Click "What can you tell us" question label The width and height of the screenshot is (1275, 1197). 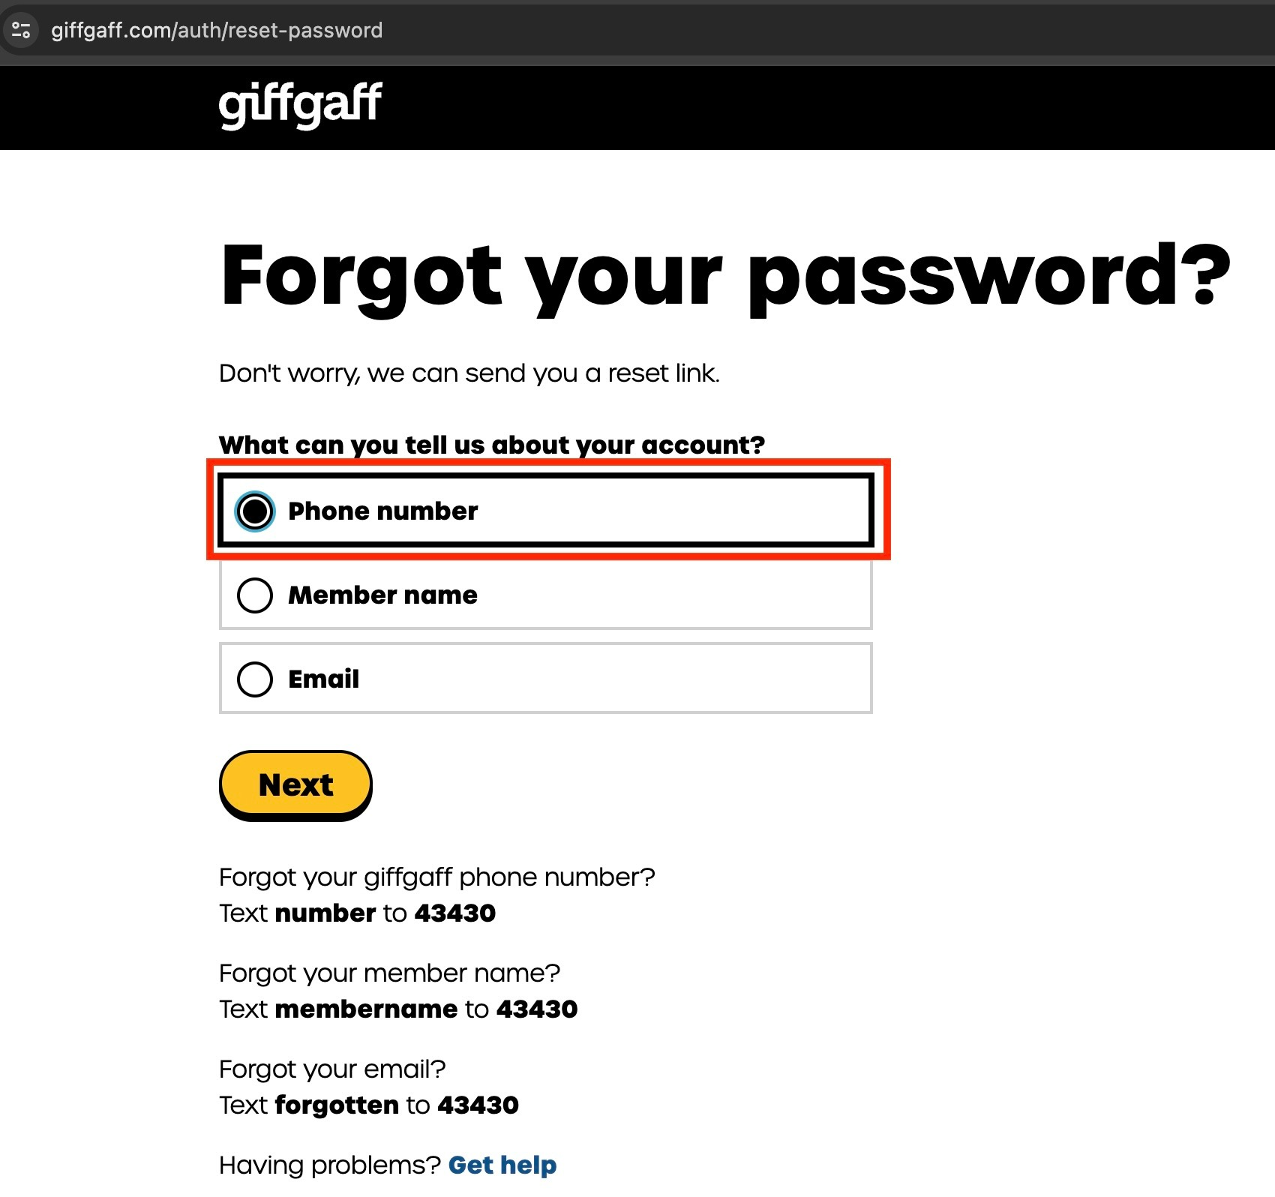[x=491, y=445]
